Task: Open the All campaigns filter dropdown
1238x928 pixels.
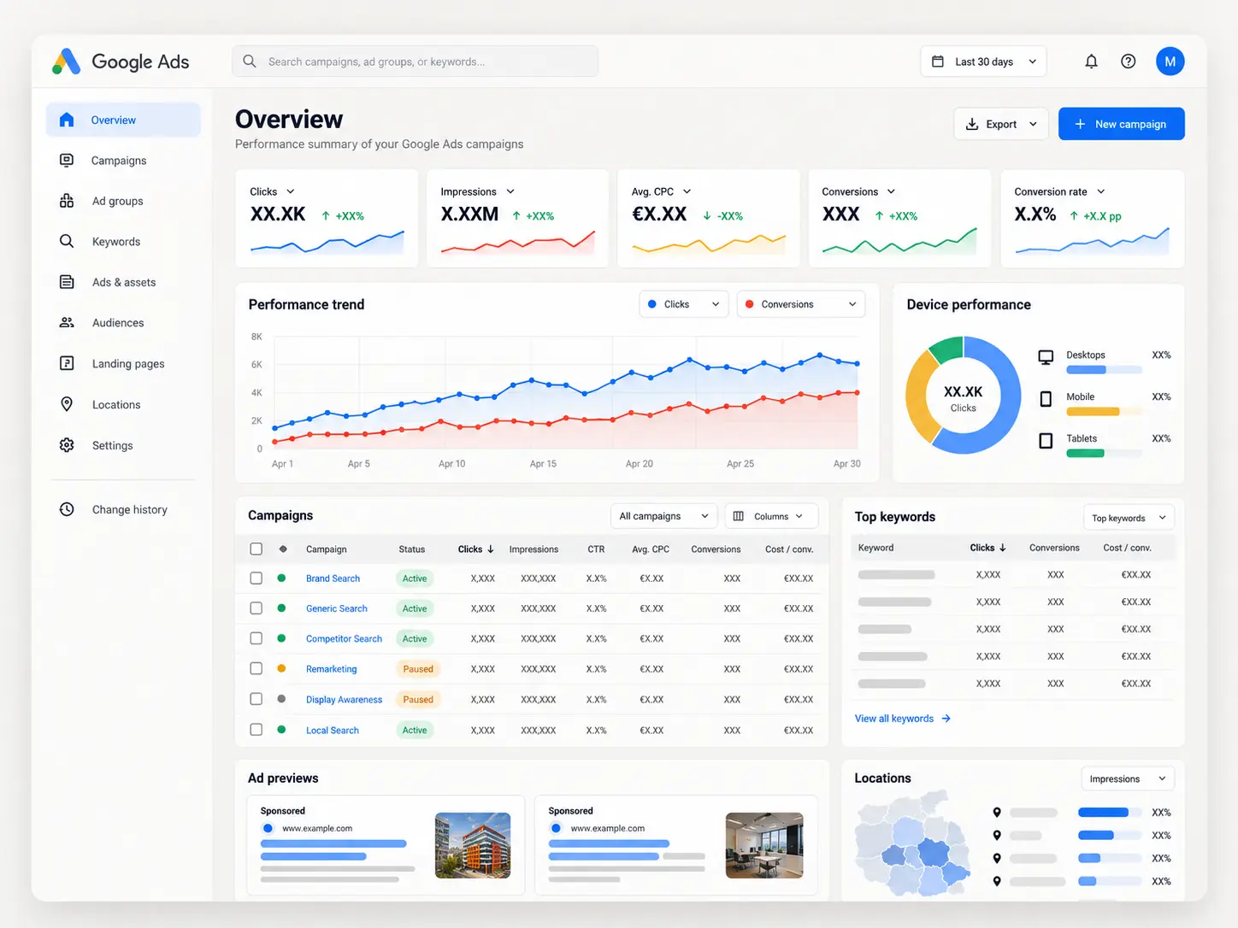Action: point(663,516)
